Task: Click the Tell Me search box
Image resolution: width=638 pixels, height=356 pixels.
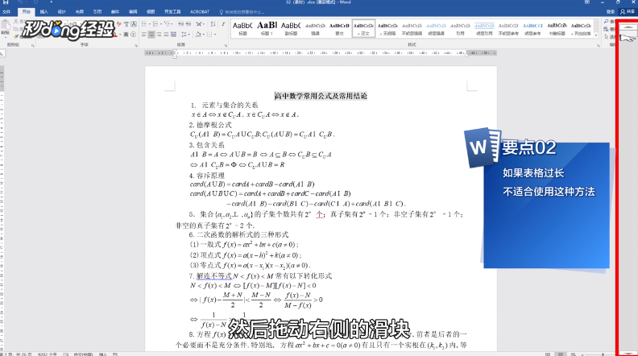Action: [242, 12]
